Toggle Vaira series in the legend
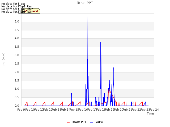 point(96,122)
